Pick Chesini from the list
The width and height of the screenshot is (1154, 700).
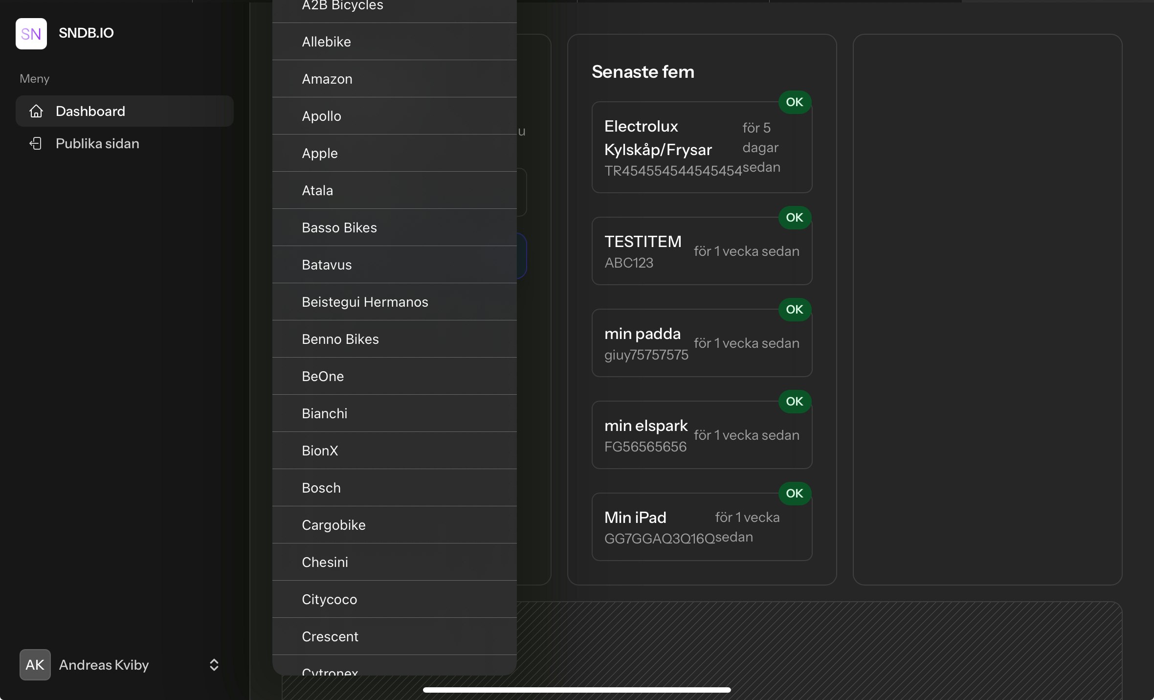[x=395, y=562]
